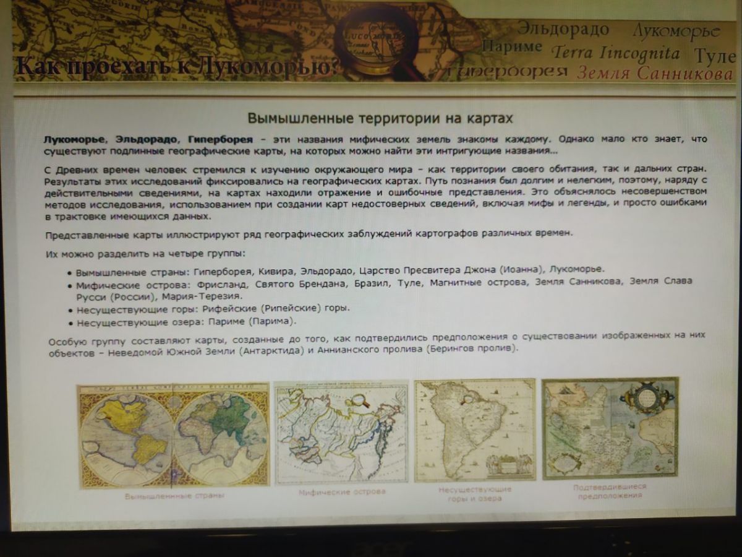Image resolution: width=742 pixels, height=557 pixels.
Task: Click the Мифические острова caption link
Action: (x=342, y=491)
